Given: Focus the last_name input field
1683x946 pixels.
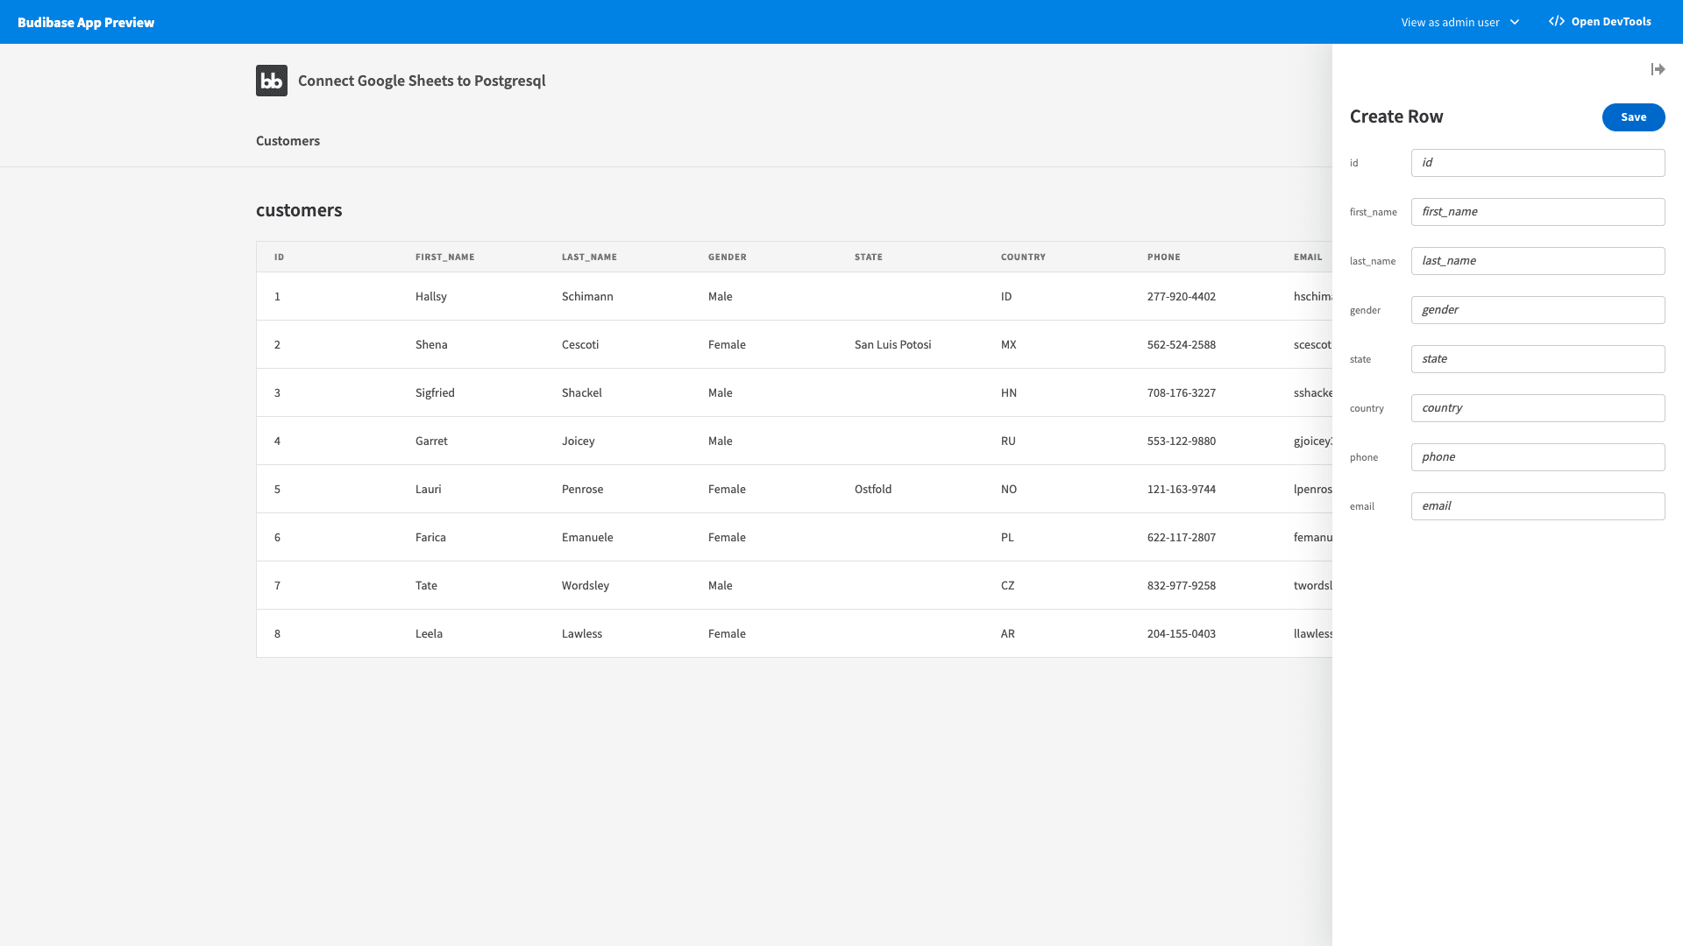Looking at the screenshot, I should [x=1537, y=261].
